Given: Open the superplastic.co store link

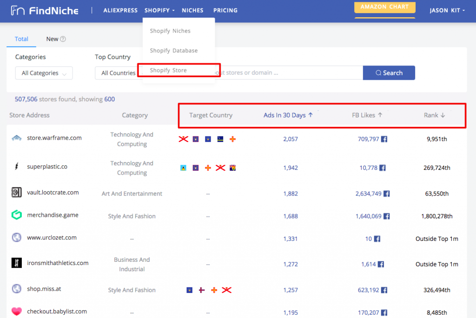Looking at the screenshot, I should click(x=47, y=166).
